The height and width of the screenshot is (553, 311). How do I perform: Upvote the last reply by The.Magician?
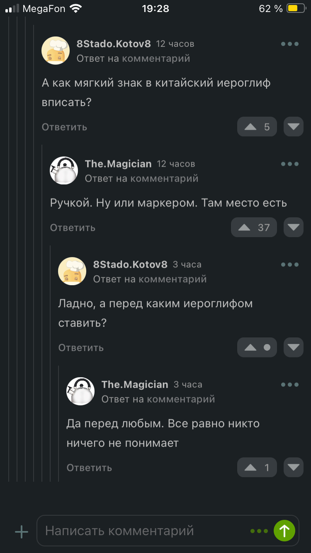pos(257,467)
